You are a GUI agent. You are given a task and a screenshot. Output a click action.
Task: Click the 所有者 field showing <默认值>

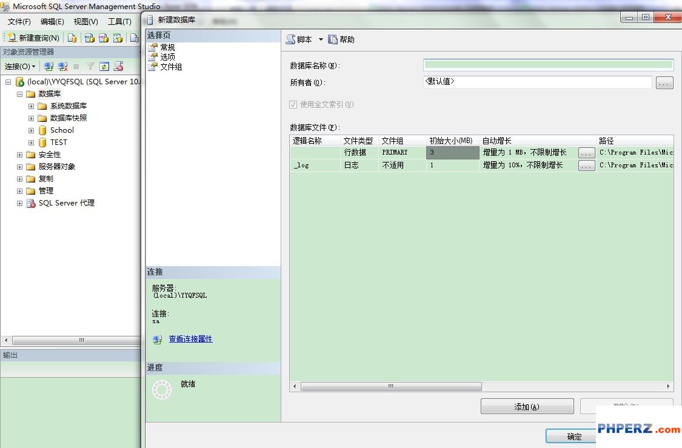[538, 82]
